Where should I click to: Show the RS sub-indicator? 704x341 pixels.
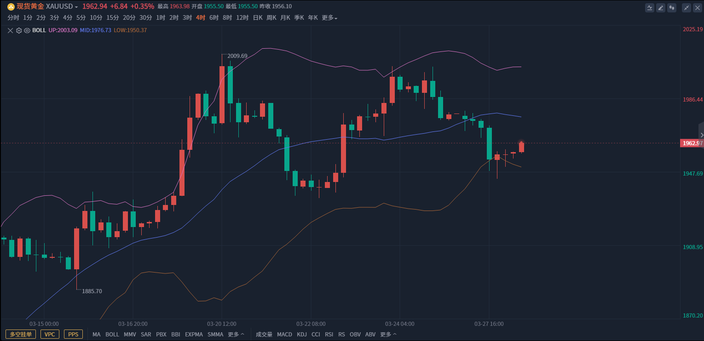coord(341,335)
